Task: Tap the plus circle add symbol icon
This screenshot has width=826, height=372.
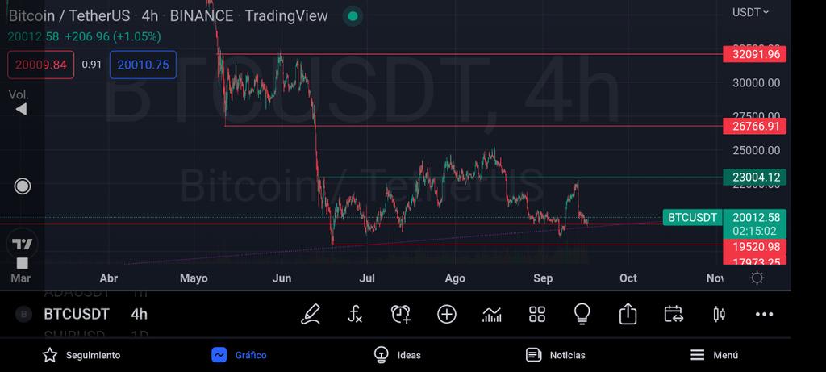Action: click(447, 315)
